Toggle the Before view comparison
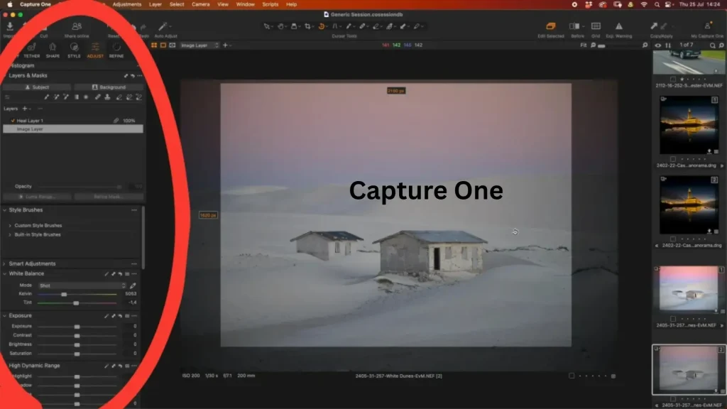727x409 pixels. 575,27
